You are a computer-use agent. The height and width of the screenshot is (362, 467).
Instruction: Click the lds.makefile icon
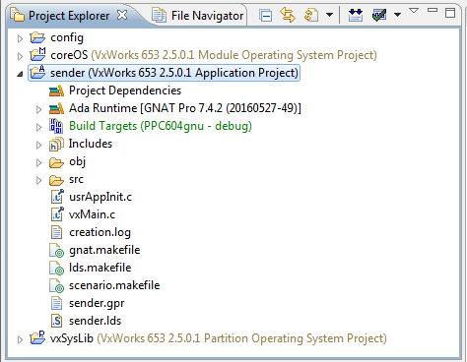click(x=56, y=268)
